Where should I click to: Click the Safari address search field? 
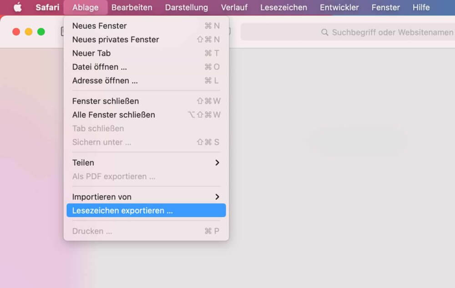pyautogui.click(x=348, y=32)
